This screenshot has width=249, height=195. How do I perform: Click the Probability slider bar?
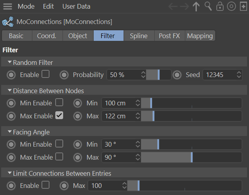(x=158, y=75)
